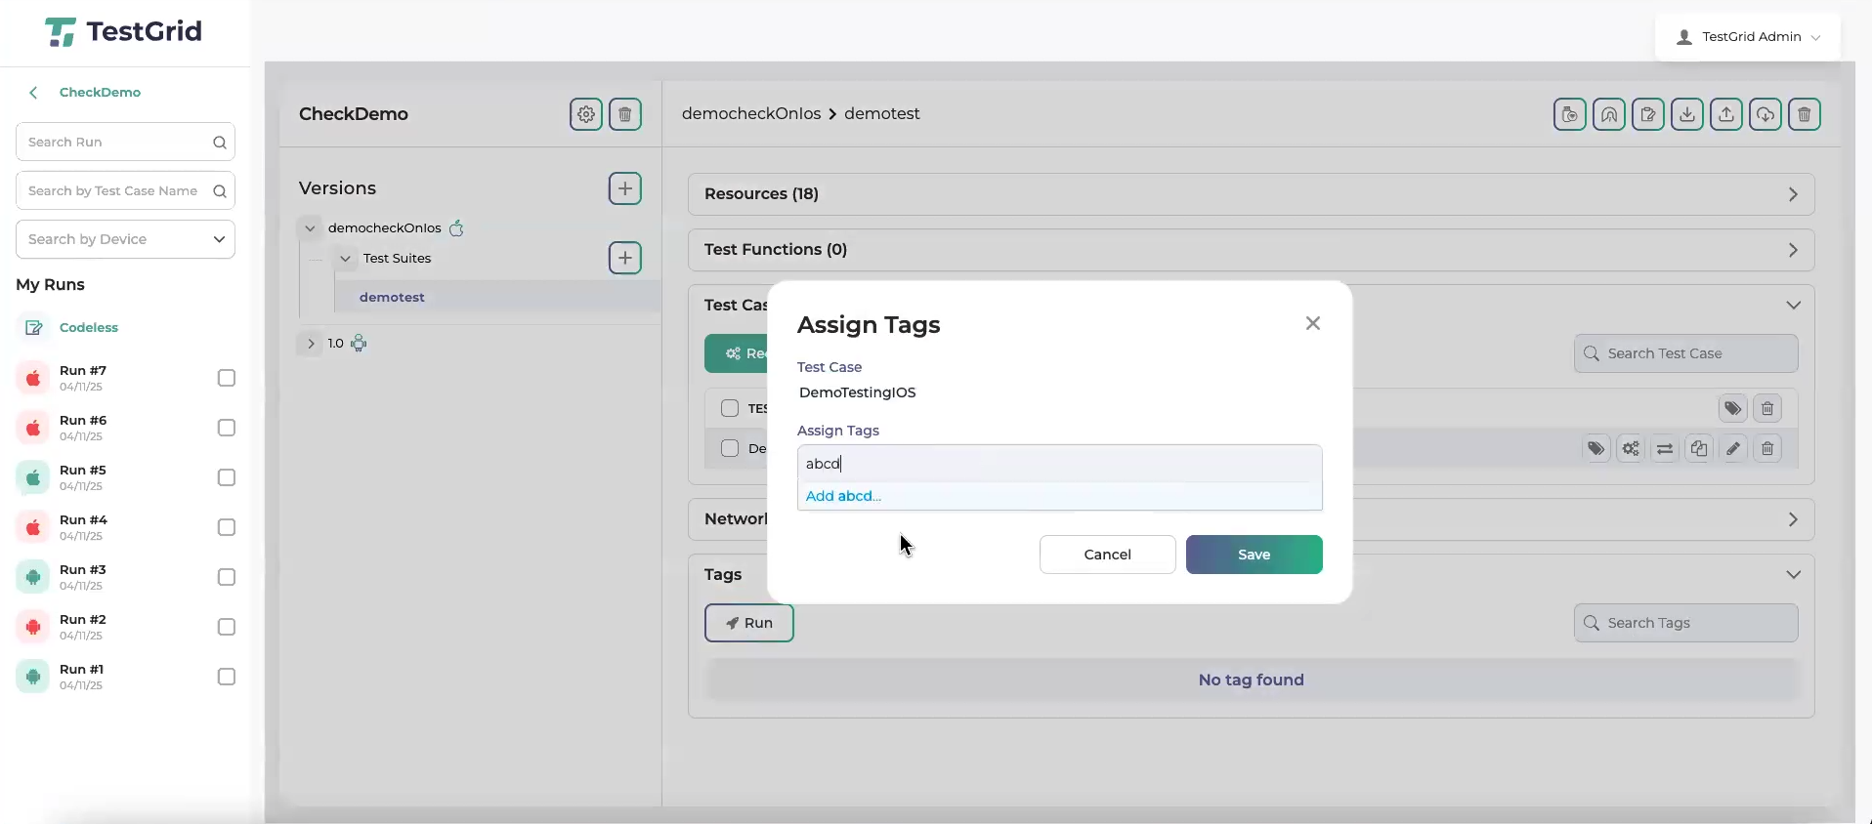The image size is (1872, 824).
Task: Delete demotest suite via toolbar trash icon
Action: [x=1805, y=114]
